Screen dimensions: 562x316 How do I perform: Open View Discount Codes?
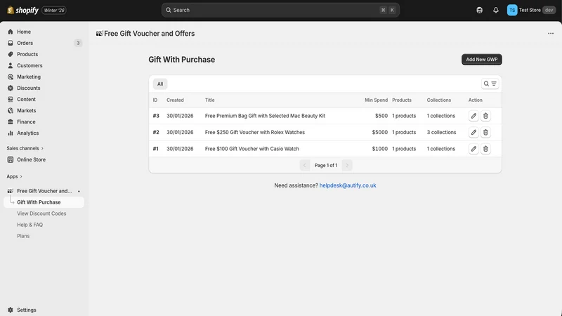(x=41, y=213)
